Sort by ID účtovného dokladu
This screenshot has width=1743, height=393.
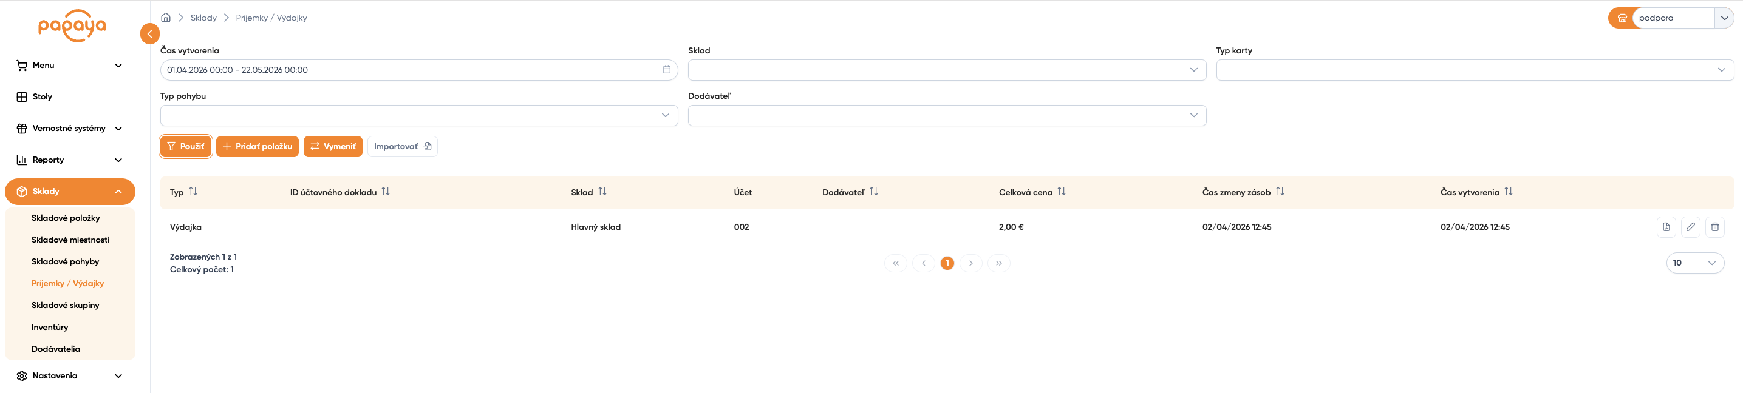[x=386, y=192]
